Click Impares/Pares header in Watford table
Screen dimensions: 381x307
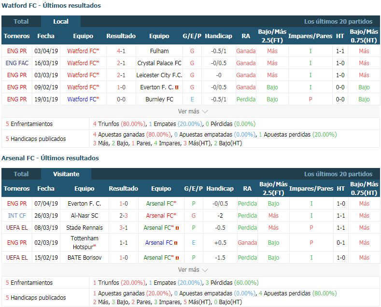click(310, 36)
